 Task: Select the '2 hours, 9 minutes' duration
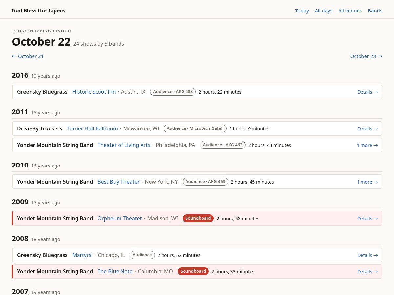tap(249, 129)
